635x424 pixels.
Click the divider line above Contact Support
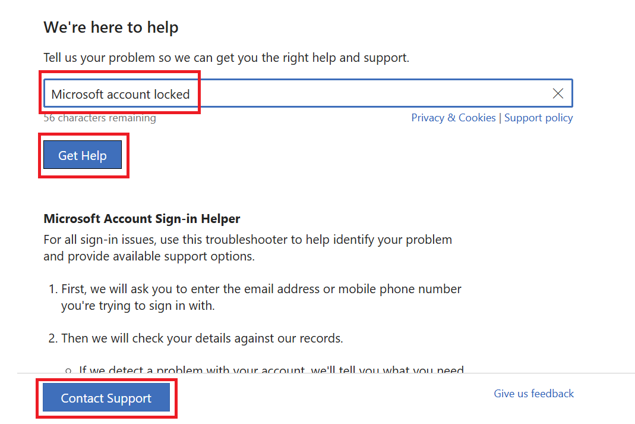pyautogui.click(x=326, y=373)
